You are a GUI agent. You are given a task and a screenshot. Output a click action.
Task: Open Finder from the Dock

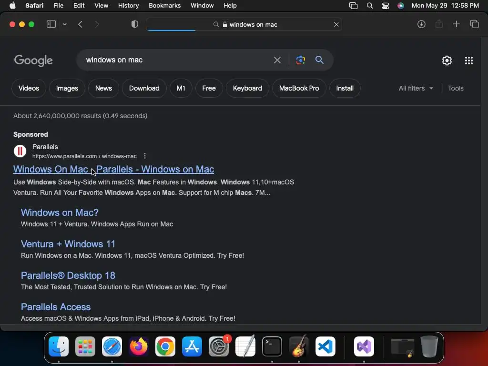pos(59,346)
